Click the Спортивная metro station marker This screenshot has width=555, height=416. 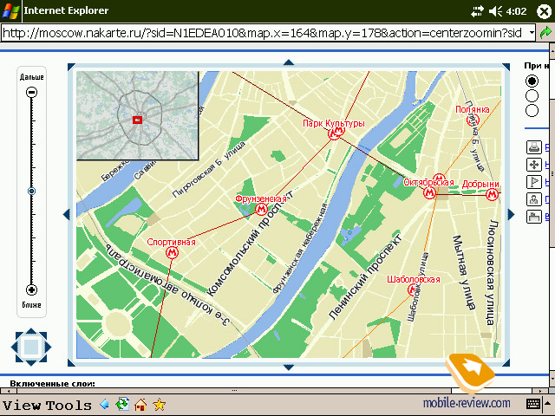[x=172, y=252]
